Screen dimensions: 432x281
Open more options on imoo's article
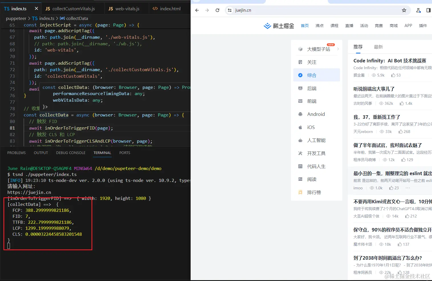tap(408, 188)
